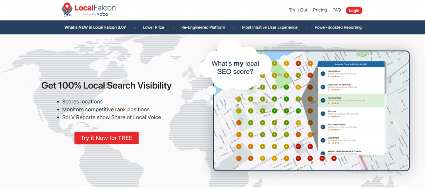425x190 pixels.
Task: Click rank 2 badge beside Gino & Joe's
Action: 323,86
